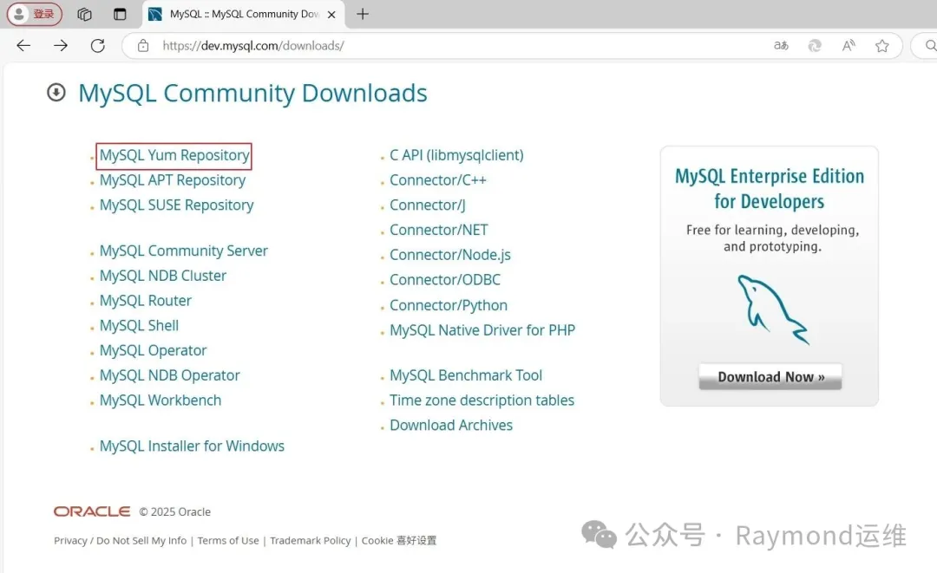View site information lock icon
This screenshot has height=573, width=937.
click(x=143, y=45)
